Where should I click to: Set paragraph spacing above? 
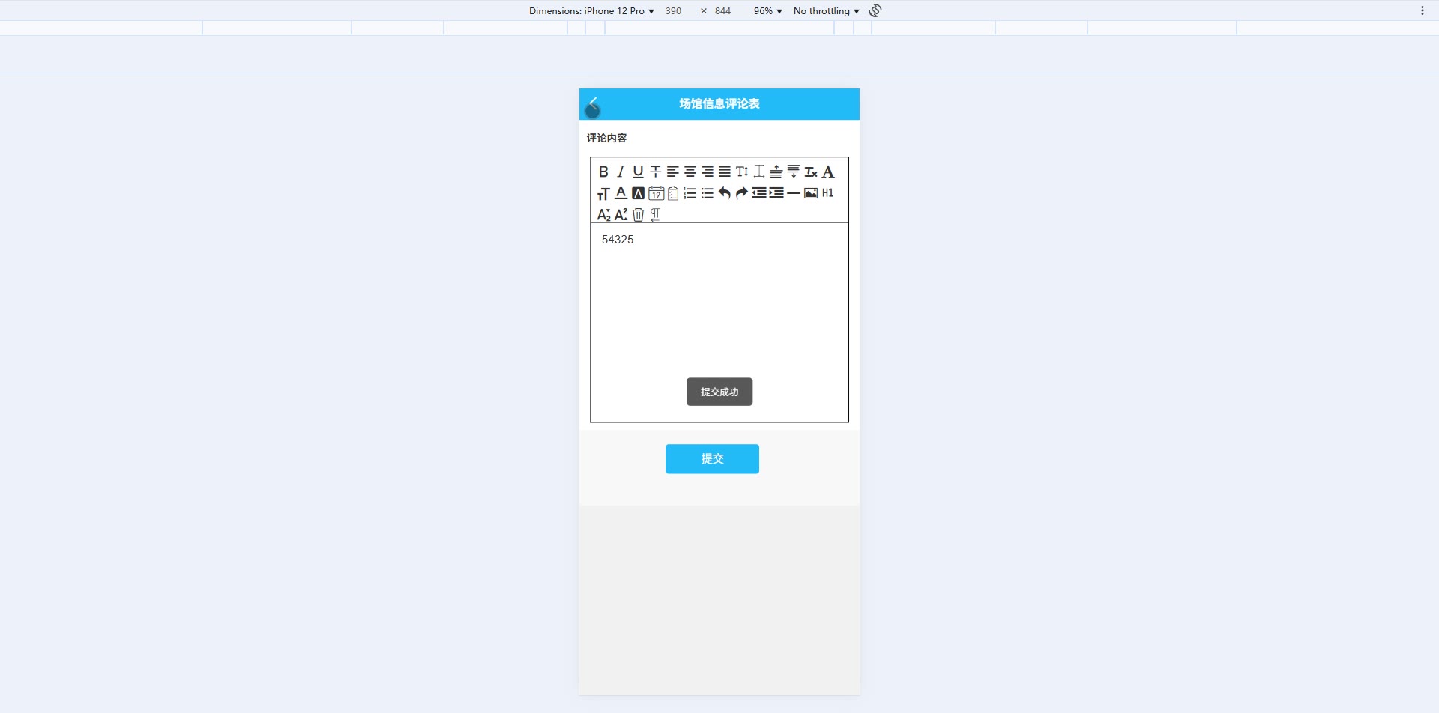tap(776, 172)
